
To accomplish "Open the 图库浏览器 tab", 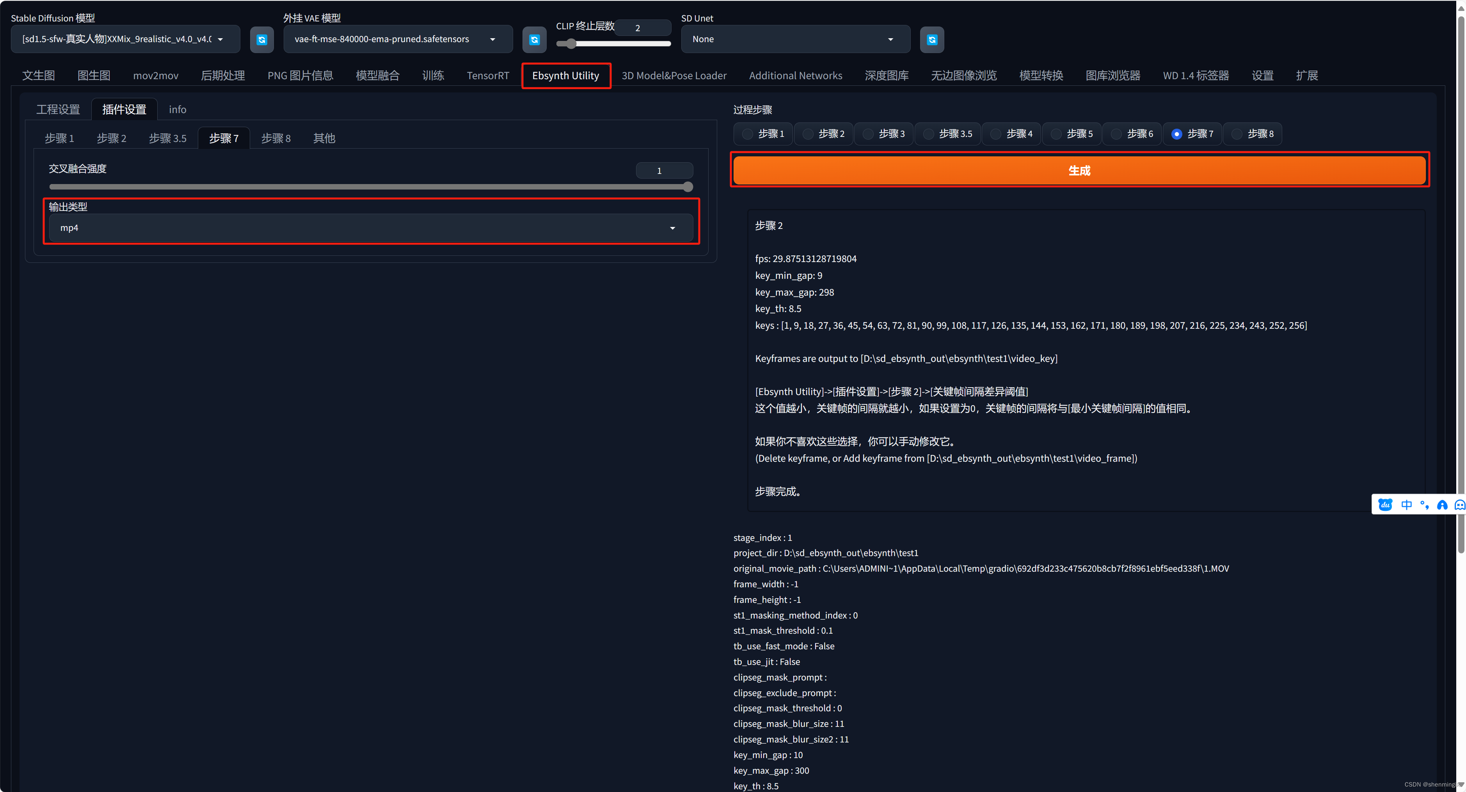I will 1113,76.
